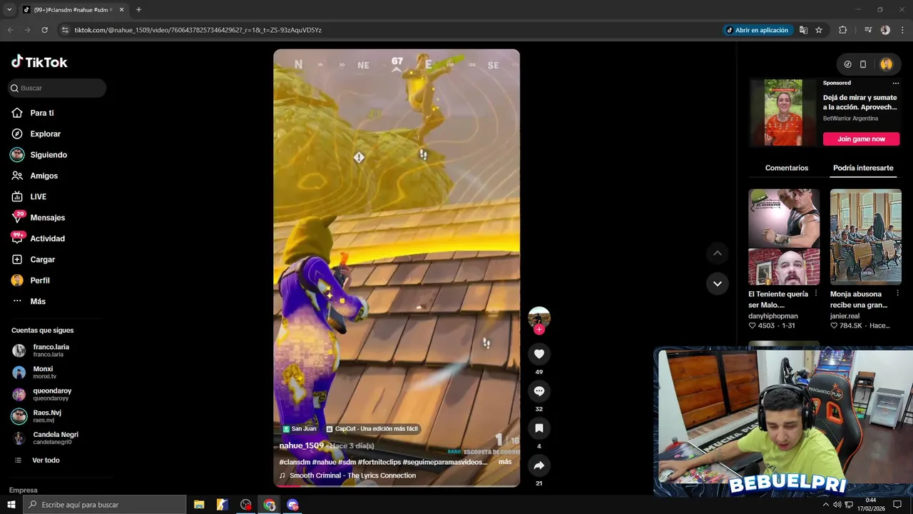Open options for El Teniente video
Viewport: 913px width, 514px height.
point(817,293)
